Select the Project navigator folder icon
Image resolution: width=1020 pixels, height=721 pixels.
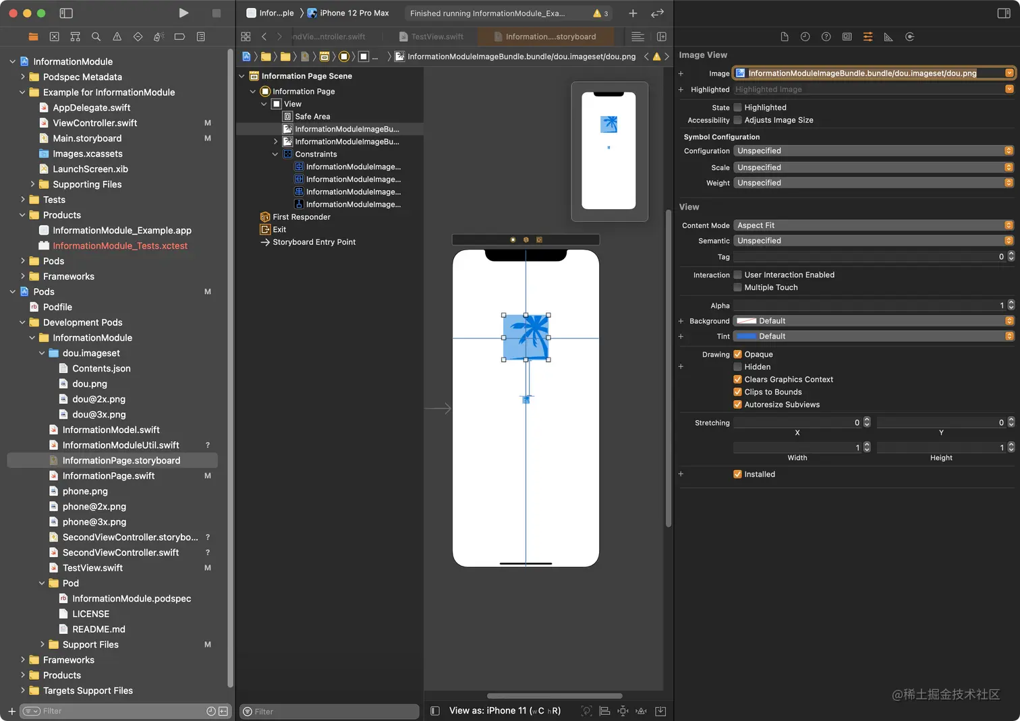click(33, 36)
